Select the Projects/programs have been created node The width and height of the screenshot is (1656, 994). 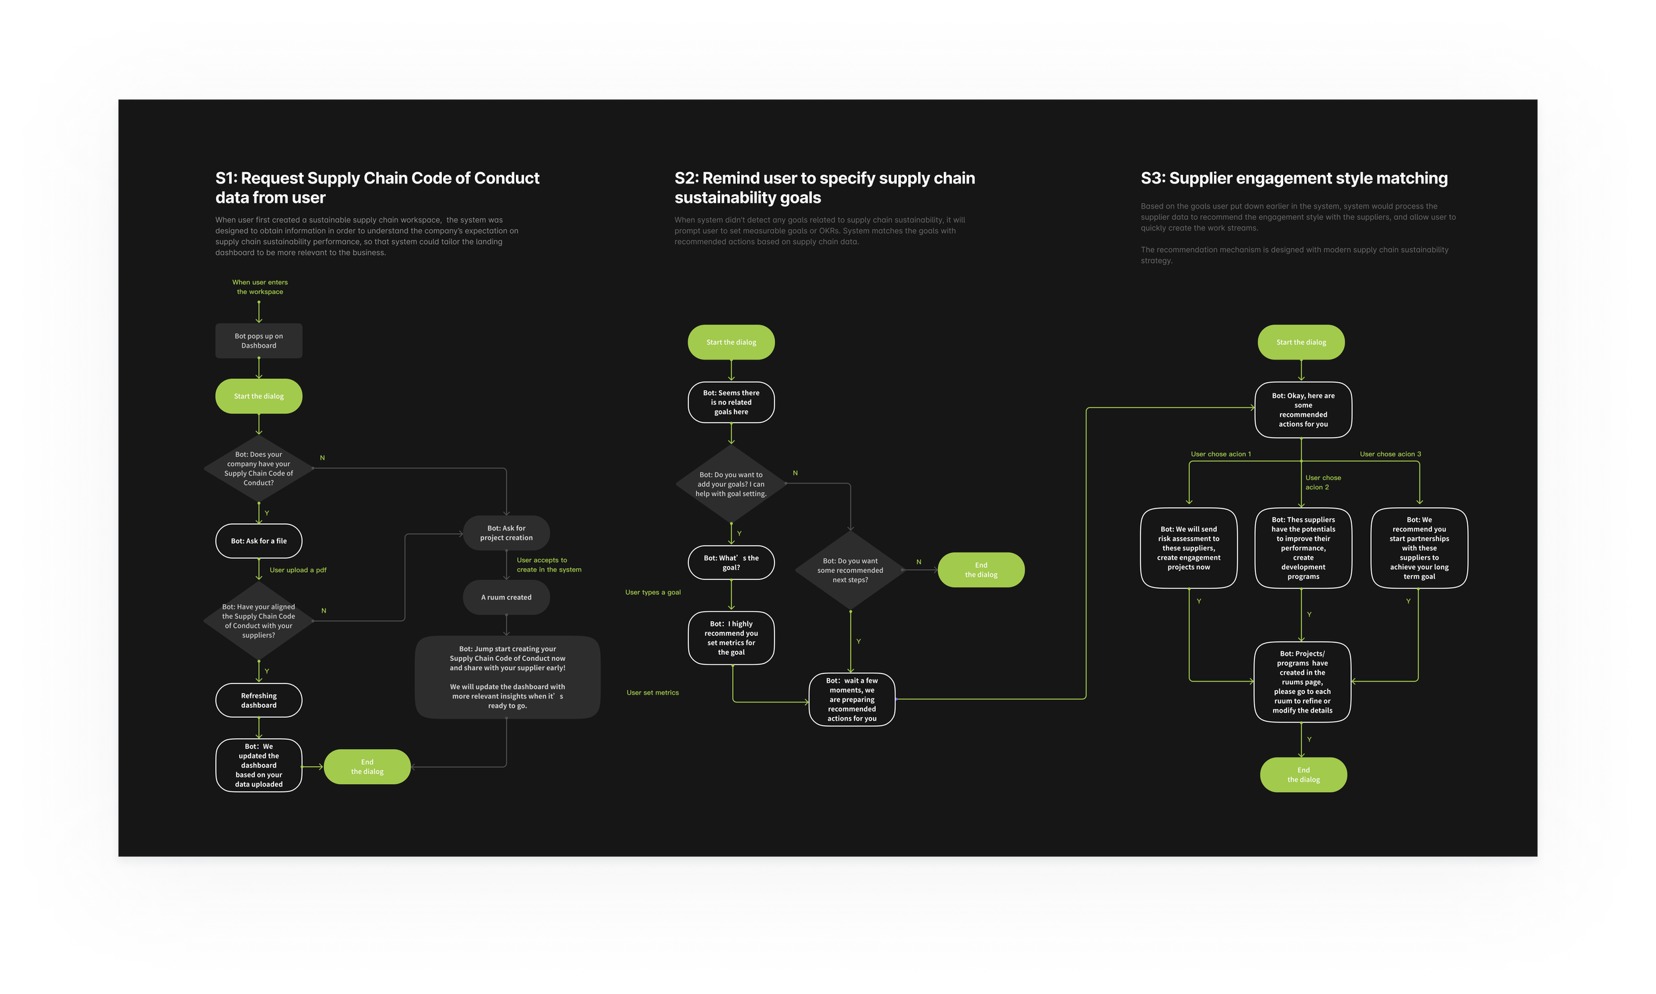coord(1302,682)
